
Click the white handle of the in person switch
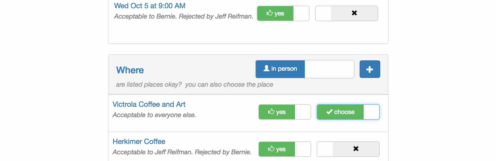coord(329,69)
